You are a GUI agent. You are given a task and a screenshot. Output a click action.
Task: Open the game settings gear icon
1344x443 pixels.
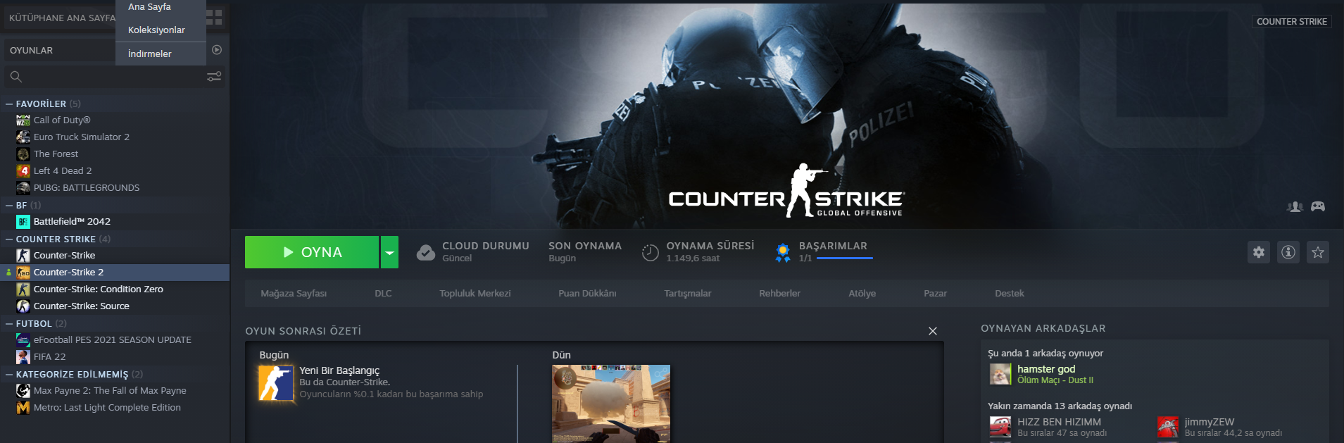(1259, 252)
